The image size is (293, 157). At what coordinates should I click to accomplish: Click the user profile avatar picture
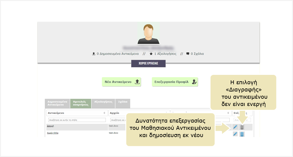click(148, 33)
